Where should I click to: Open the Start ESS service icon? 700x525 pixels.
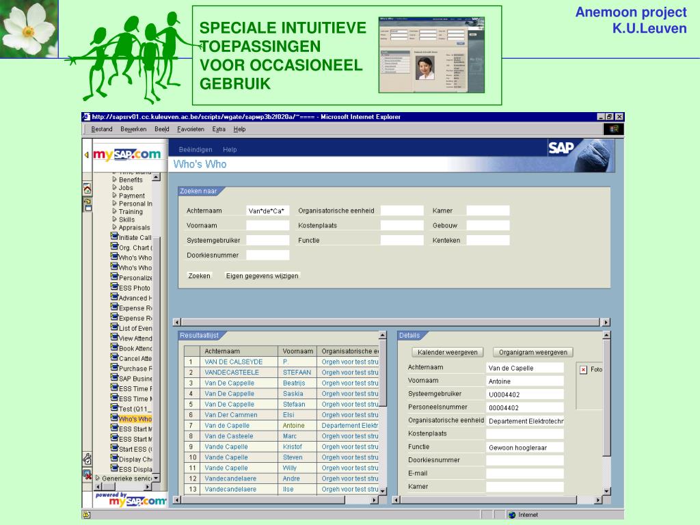114,448
